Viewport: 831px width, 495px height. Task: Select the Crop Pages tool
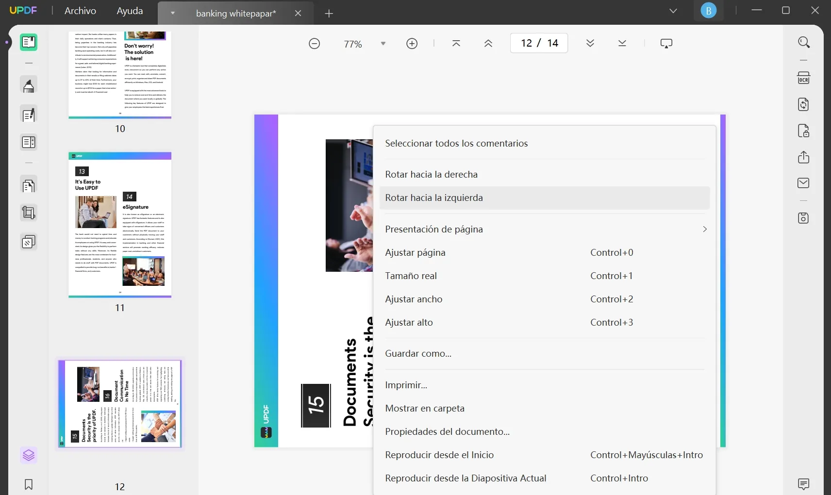29,213
